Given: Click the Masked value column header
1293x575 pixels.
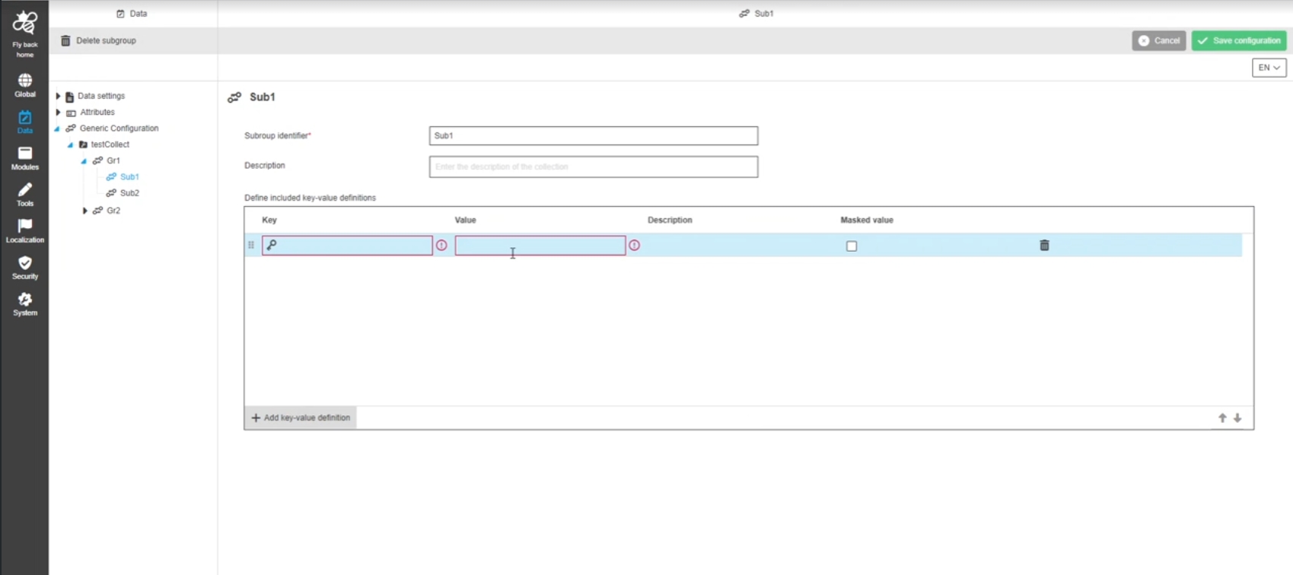Looking at the screenshot, I should [x=867, y=220].
